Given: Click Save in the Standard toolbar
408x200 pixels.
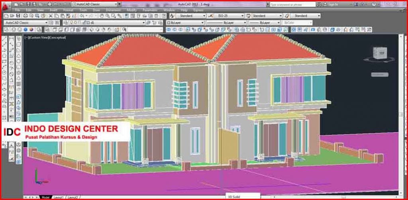Looking at the screenshot, I should point(19,16).
